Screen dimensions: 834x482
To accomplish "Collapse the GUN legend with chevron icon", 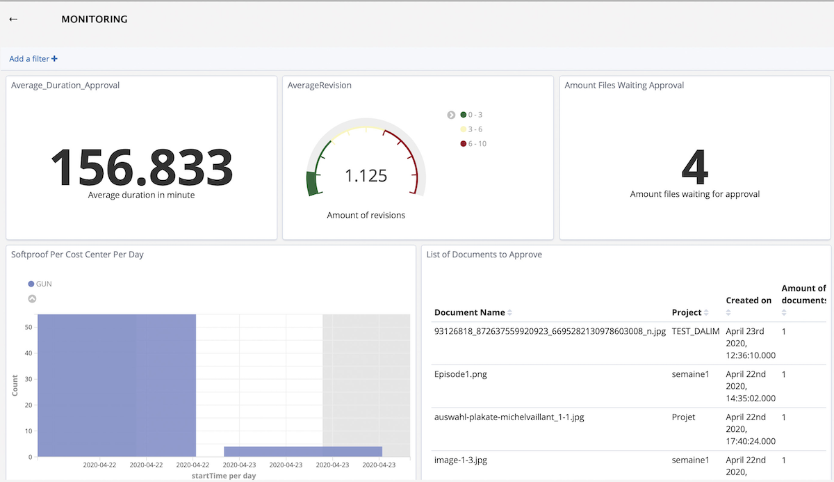I will 32,299.
